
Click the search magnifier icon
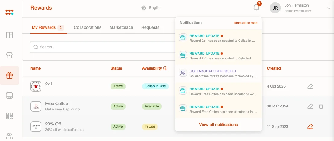click(36, 47)
